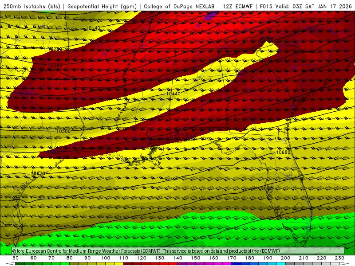Click the 10380 height contour label
The image size is (355, 266).
tap(266, 39)
